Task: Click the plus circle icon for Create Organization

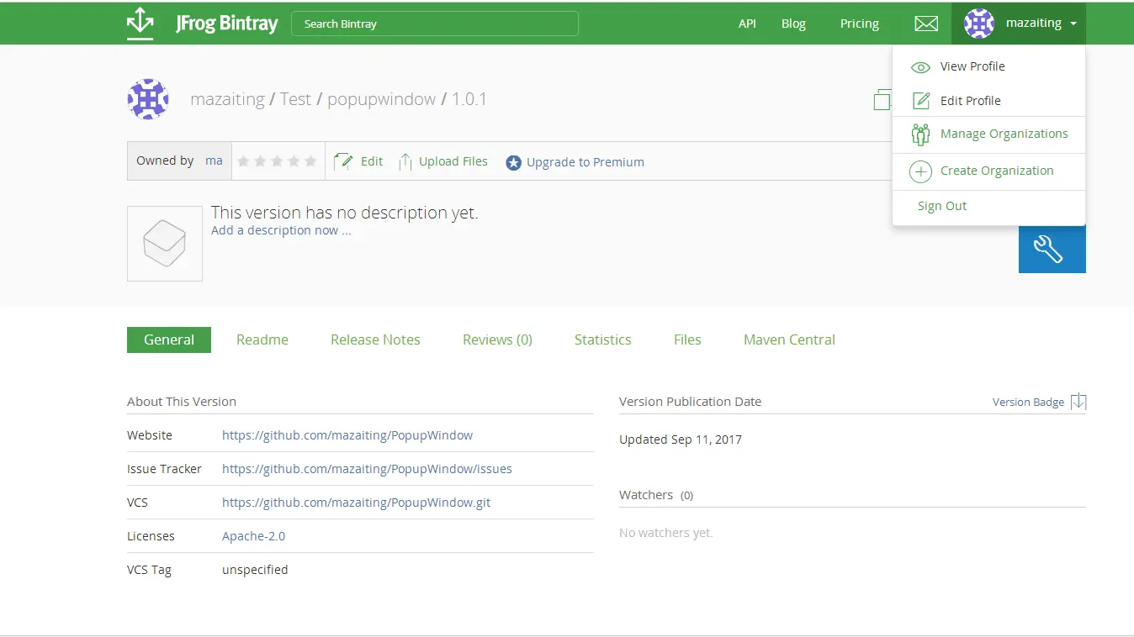Action: pos(921,171)
